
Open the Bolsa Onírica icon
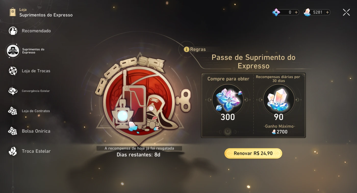13,131
